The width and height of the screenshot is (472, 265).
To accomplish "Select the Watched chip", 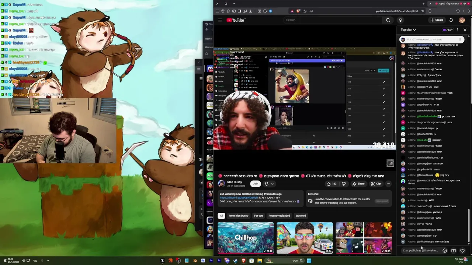I will click(x=301, y=216).
